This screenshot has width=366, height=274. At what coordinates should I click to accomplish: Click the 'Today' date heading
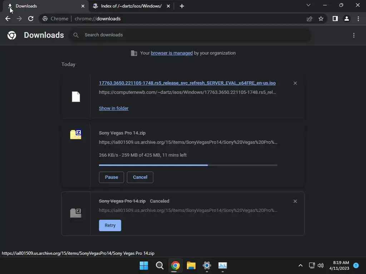pyautogui.click(x=68, y=64)
